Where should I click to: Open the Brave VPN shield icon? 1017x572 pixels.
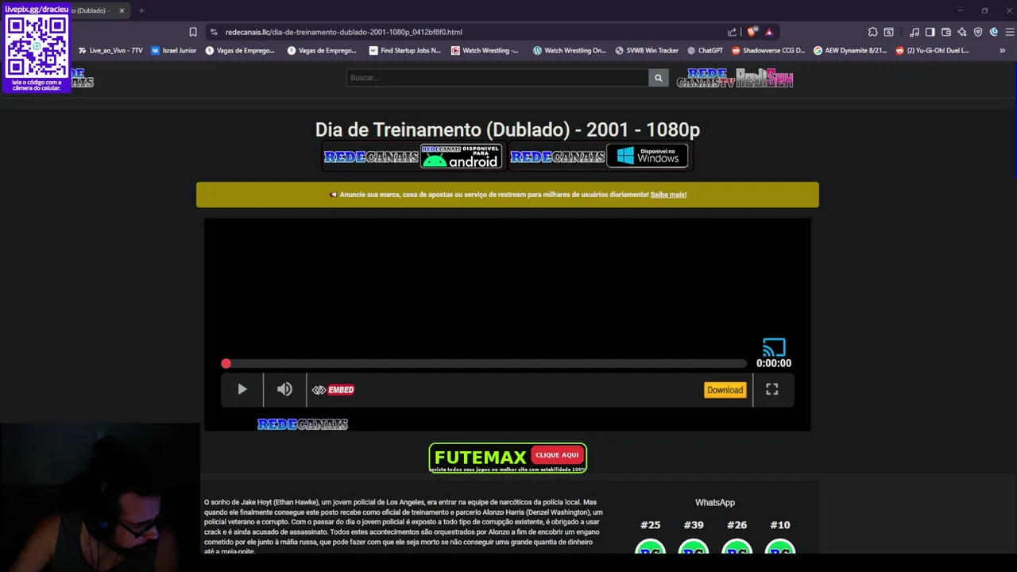[x=978, y=32]
